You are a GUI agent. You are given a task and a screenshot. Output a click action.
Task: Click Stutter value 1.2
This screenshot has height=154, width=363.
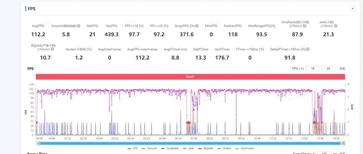79,58
